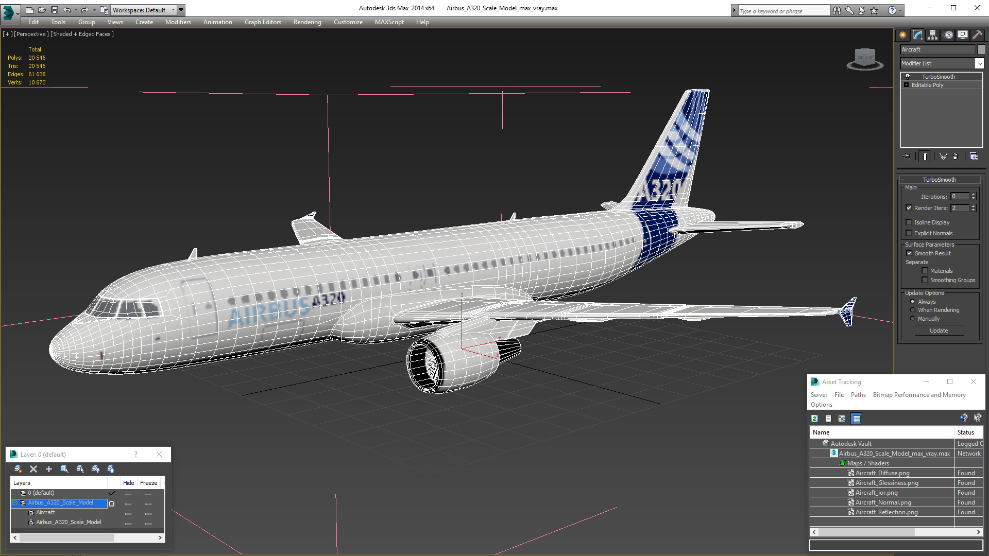Click the Aircraft object color swatch

coord(981,49)
